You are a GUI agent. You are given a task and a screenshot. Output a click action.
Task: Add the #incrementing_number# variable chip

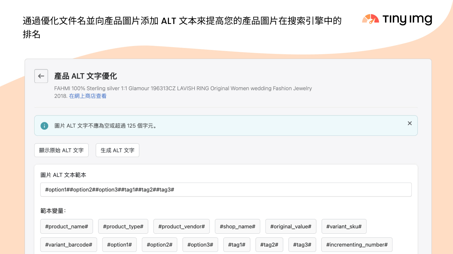357,245
